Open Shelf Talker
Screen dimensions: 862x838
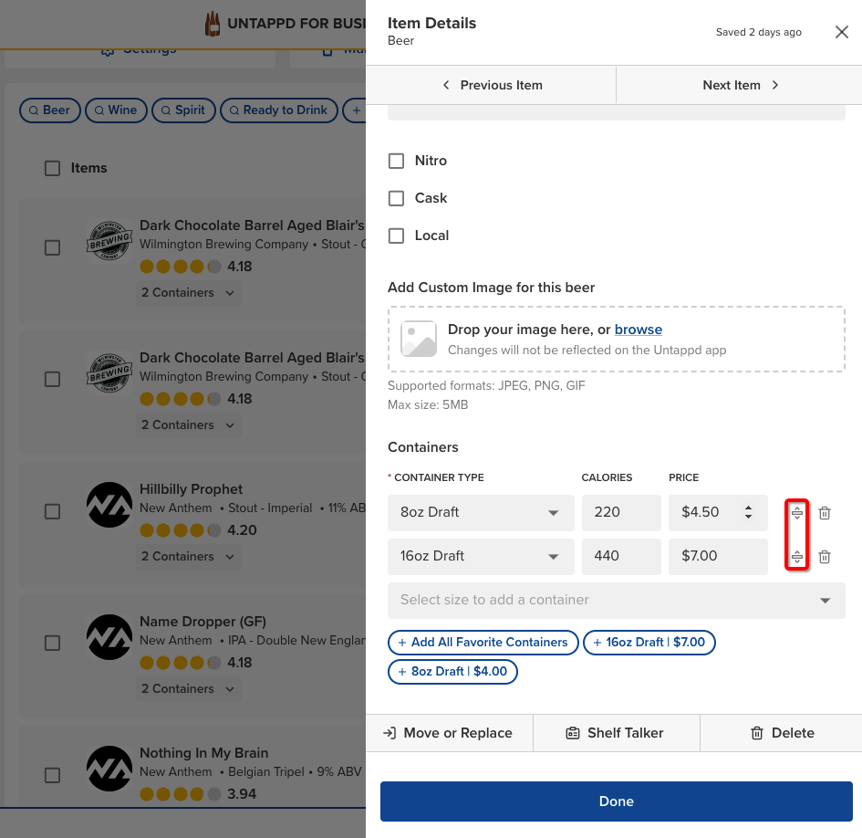[617, 733]
